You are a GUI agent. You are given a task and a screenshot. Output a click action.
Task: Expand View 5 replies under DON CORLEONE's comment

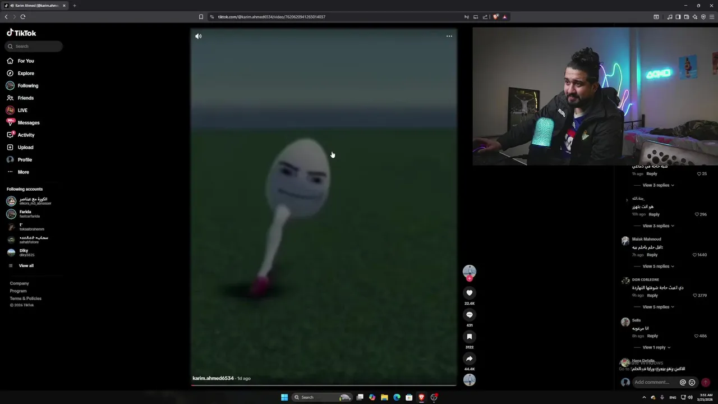tap(657, 307)
